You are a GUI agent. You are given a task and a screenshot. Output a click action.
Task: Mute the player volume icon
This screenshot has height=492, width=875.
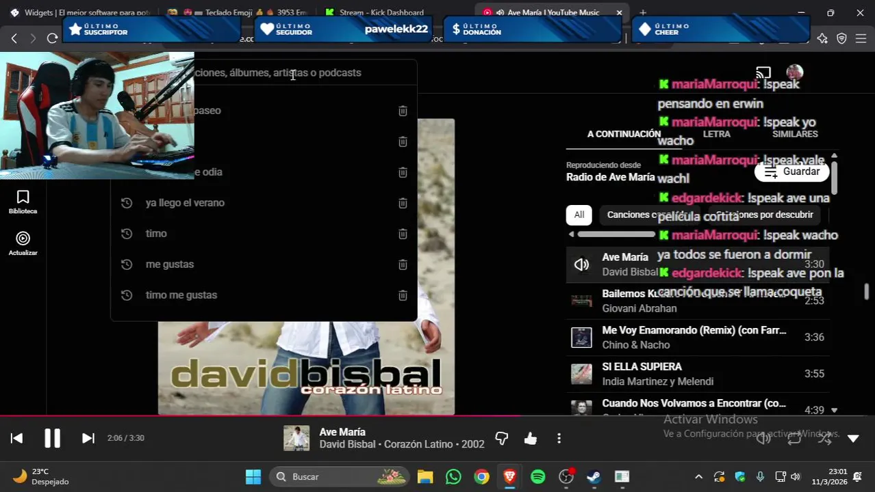[x=763, y=439]
